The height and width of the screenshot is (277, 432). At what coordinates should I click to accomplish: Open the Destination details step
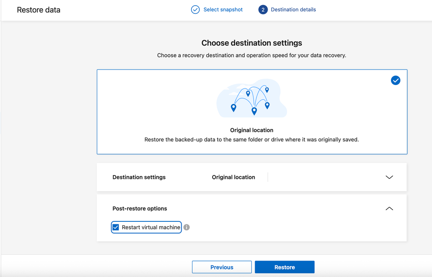coord(293,9)
